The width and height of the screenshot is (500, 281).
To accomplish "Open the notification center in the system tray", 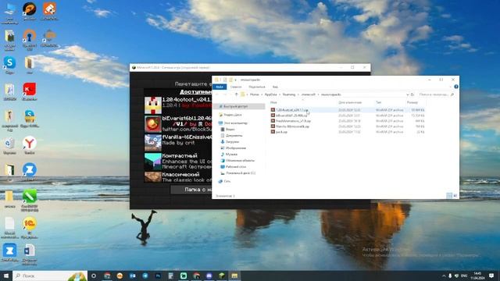I will pos(491,276).
